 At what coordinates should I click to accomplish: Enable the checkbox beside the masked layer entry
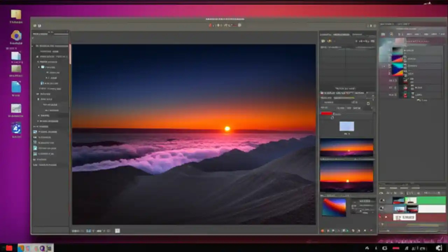384,66
